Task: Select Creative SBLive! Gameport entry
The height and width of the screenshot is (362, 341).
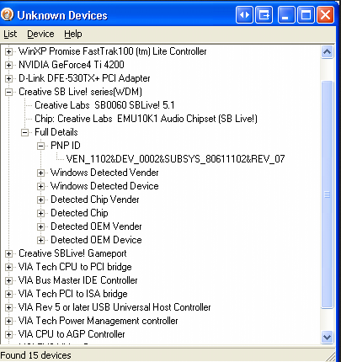Action: [72, 253]
